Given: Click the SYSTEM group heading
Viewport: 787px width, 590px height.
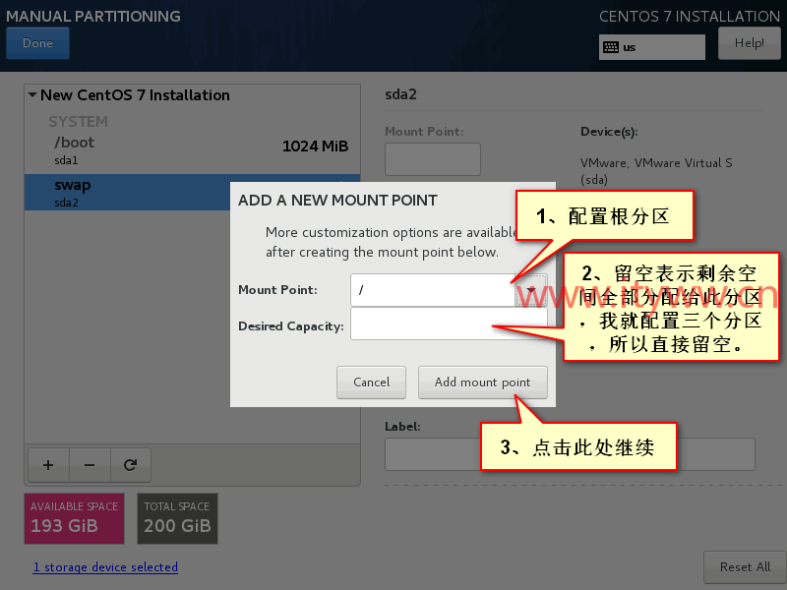Looking at the screenshot, I should (79, 121).
